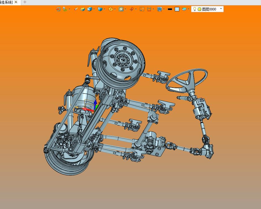Open the view orientation dropdown arrow
261x209 pixels.
tap(105, 9)
